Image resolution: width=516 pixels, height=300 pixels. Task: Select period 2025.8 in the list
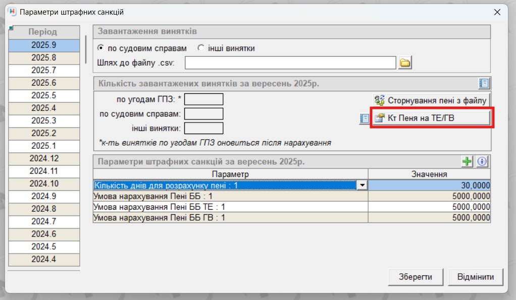[44, 57]
